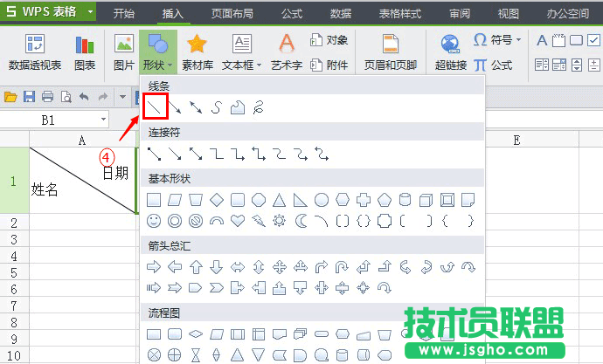Insert an oval basic shape
Viewport: 603px width, 364px height.
tap(322, 200)
